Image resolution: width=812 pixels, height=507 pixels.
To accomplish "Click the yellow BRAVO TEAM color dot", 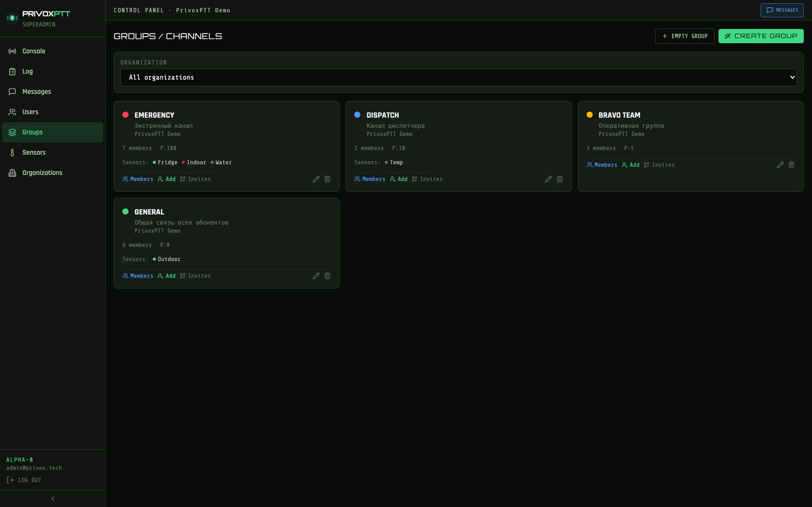I will [590, 115].
